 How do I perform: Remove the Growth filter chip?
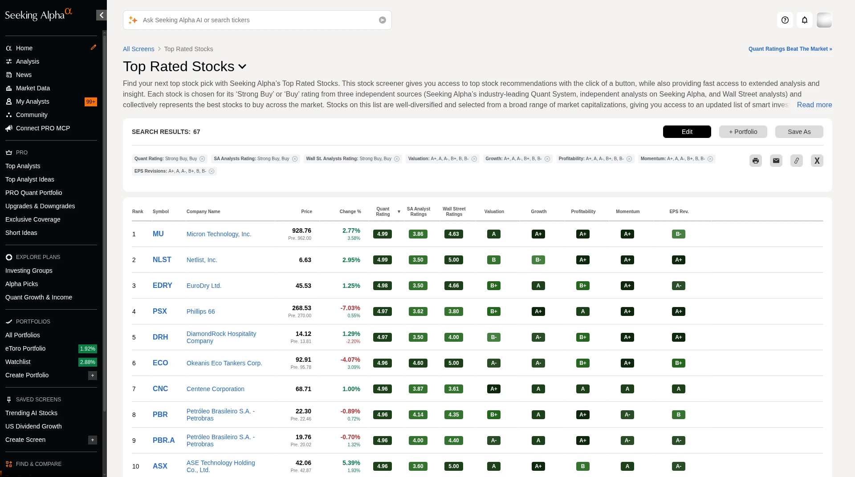(x=547, y=159)
